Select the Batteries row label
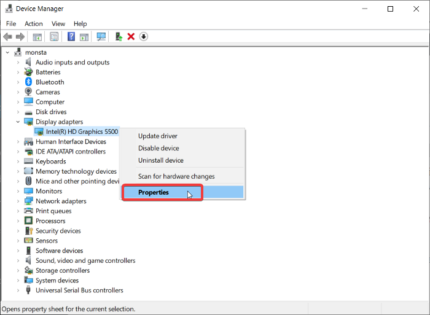The width and height of the screenshot is (430, 315). [48, 72]
